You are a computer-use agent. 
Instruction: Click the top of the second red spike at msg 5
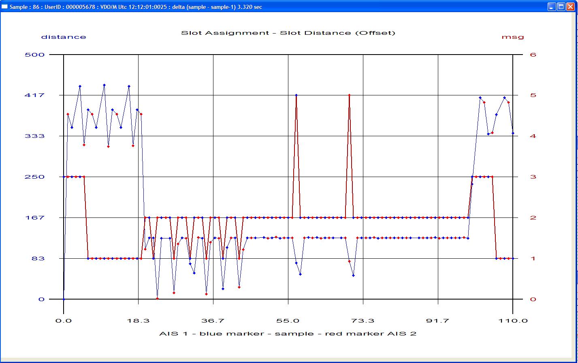point(349,95)
